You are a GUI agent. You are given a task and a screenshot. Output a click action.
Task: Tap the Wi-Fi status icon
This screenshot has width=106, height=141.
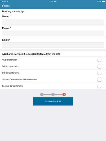tap(8, 1)
